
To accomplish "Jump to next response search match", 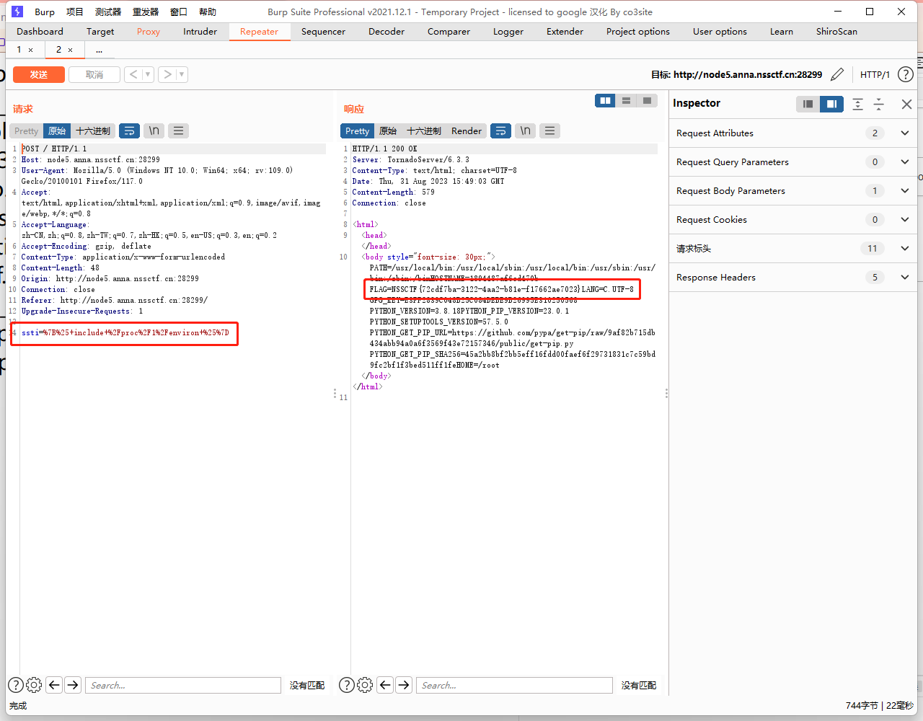I will [404, 685].
